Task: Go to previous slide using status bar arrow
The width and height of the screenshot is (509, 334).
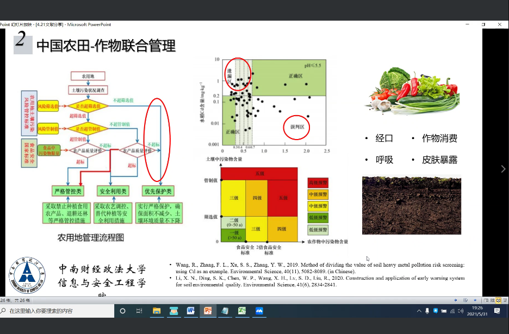Action: (455, 300)
